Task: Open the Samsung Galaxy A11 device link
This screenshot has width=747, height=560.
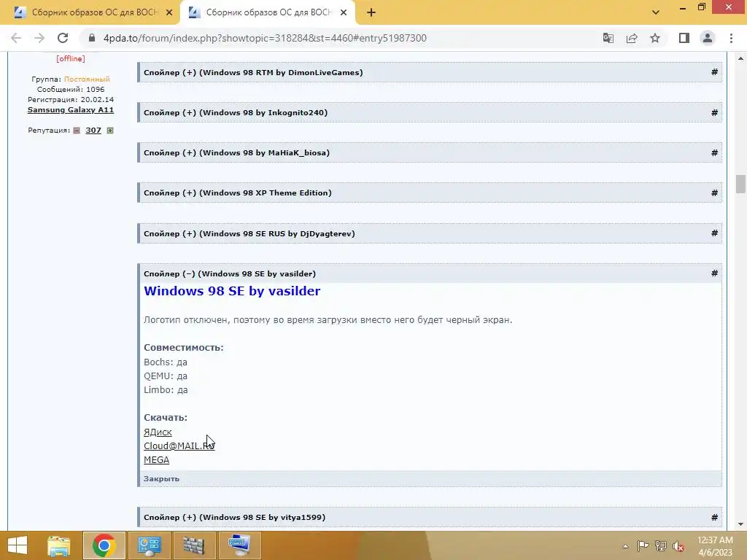Action: pyautogui.click(x=71, y=109)
